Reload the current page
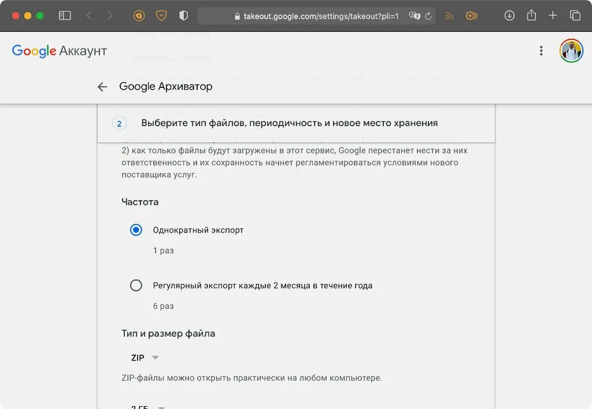592x409 pixels. (428, 16)
